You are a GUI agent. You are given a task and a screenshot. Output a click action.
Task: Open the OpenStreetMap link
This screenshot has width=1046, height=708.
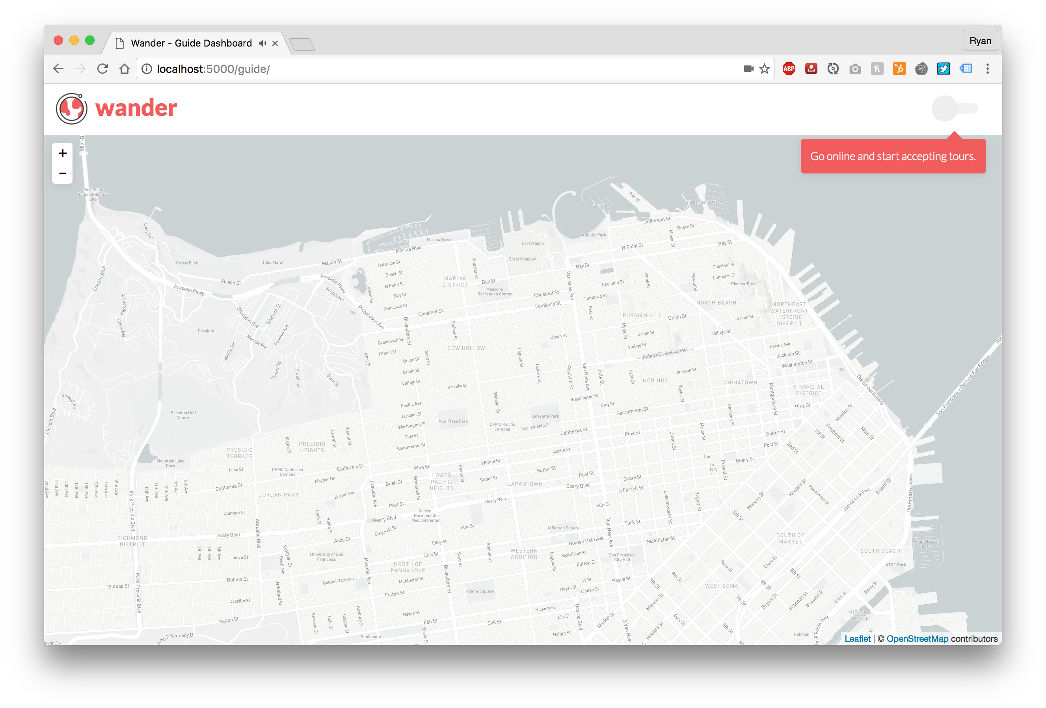[x=917, y=639]
